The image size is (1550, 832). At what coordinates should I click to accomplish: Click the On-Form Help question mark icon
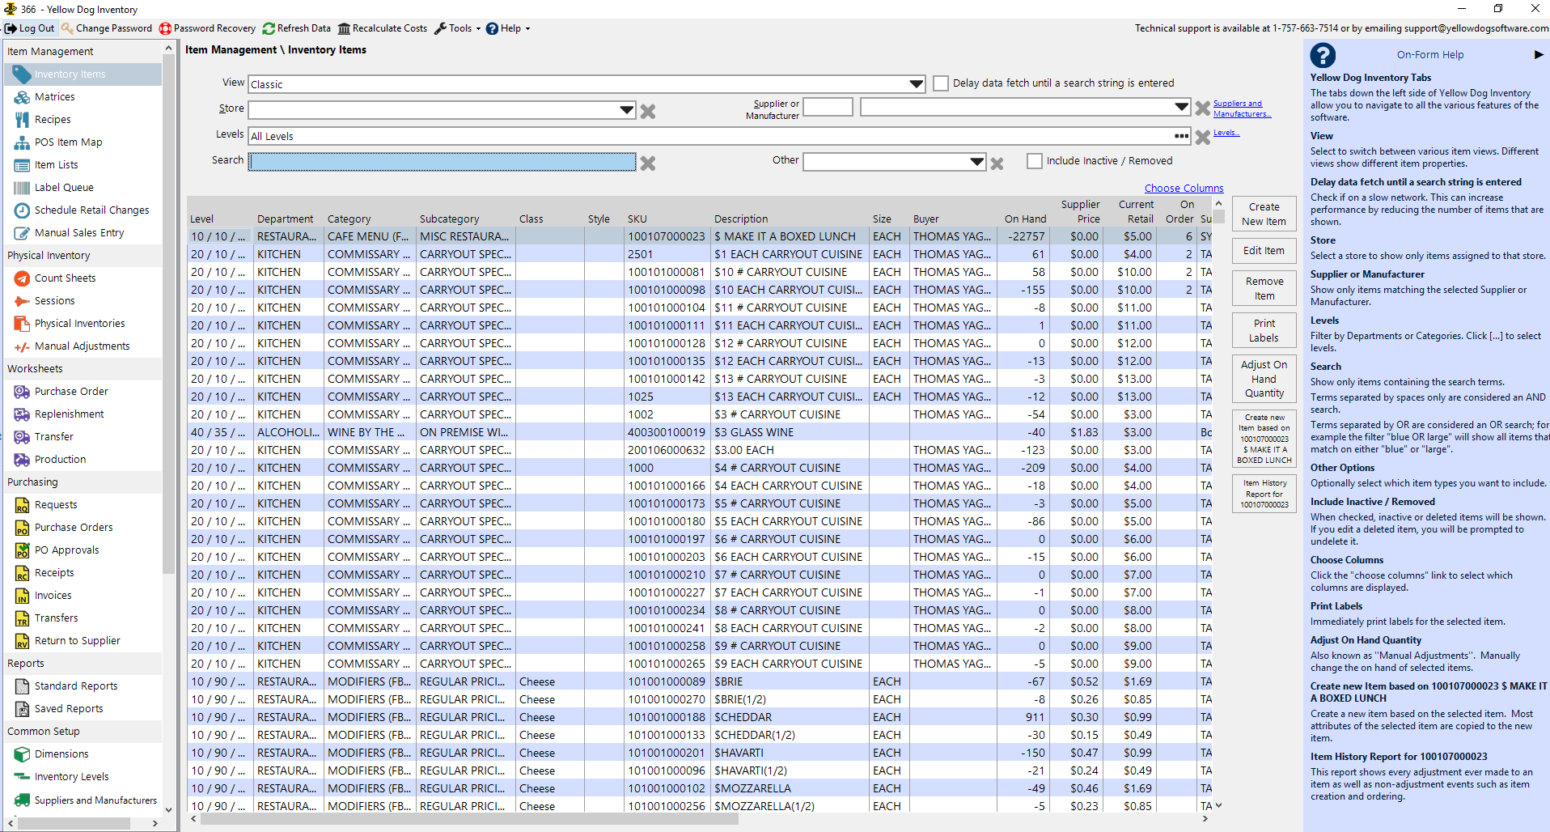(x=1323, y=55)
